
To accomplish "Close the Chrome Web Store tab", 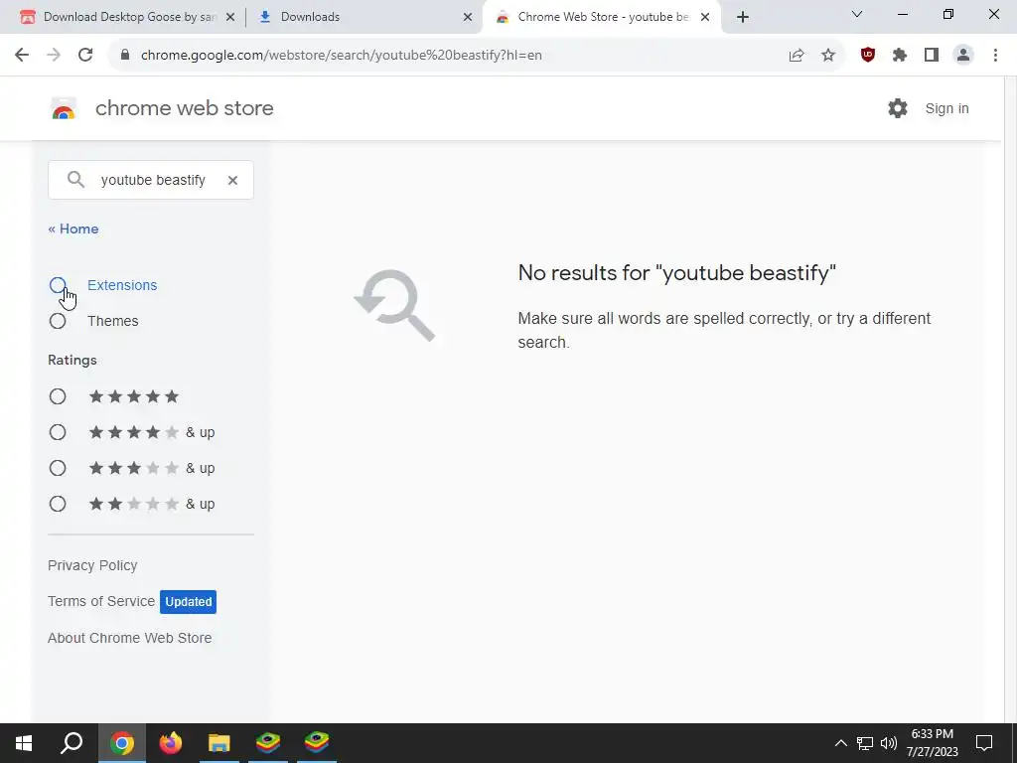I will 705,18.
